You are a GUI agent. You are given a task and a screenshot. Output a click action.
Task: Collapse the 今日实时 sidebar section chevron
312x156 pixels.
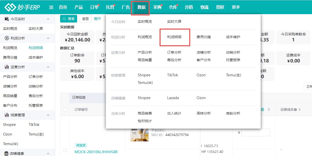pyautogui.click(x=48, y=19)
